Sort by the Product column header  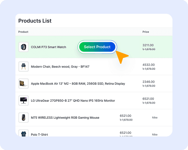23,32
